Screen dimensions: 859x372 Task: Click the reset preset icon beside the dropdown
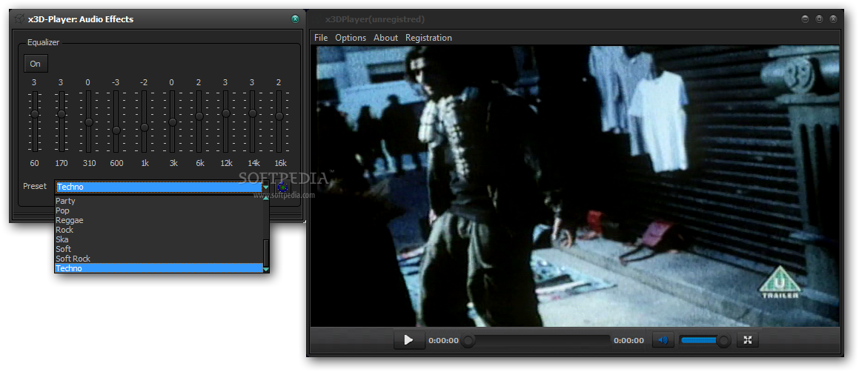tap(282, 187)
